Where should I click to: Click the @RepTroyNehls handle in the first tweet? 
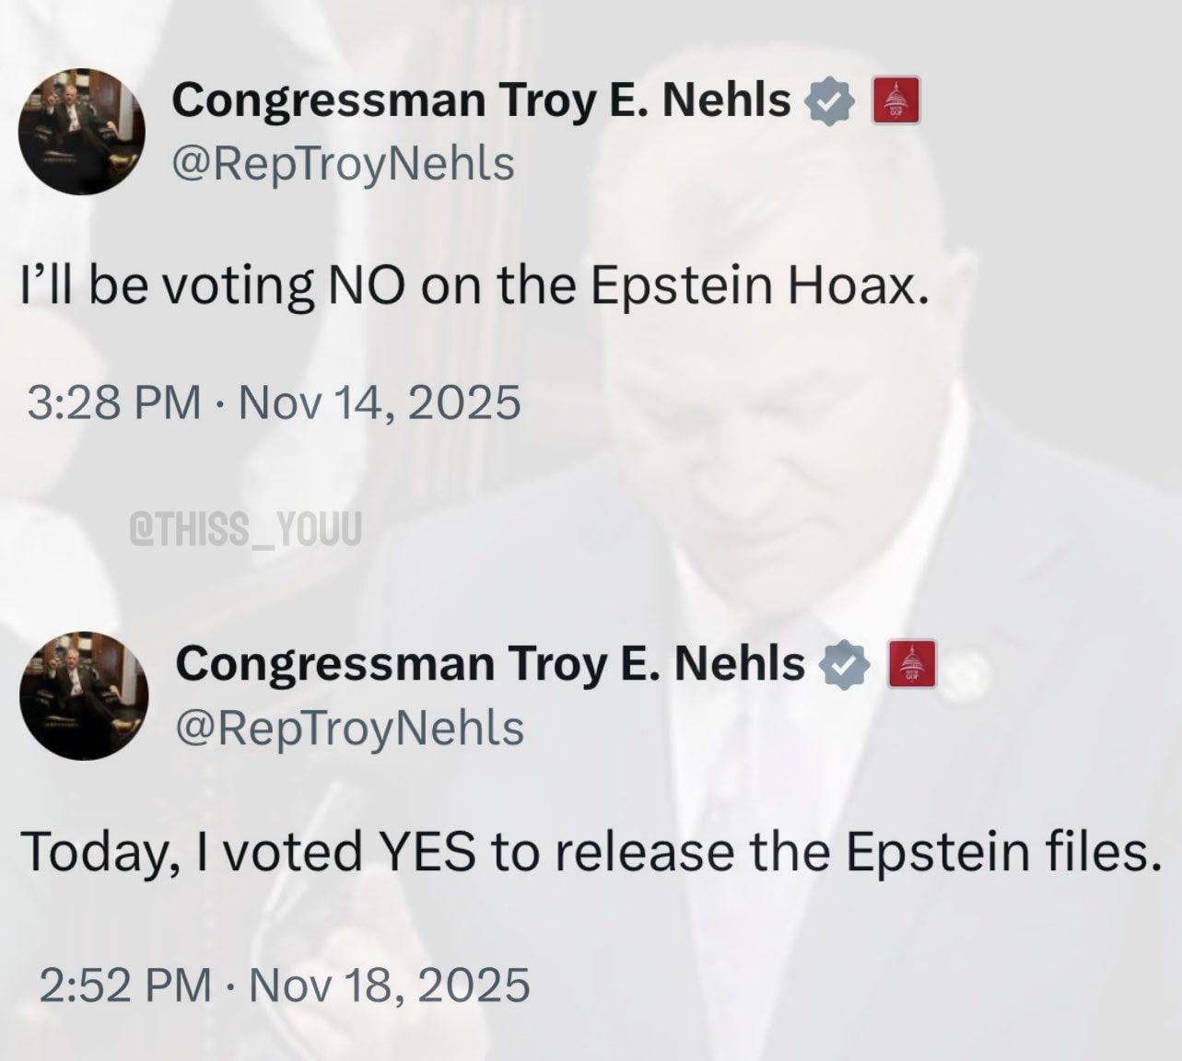pos(344,164)
